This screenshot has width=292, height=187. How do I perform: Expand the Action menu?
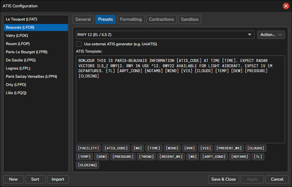tap(271, 35)
